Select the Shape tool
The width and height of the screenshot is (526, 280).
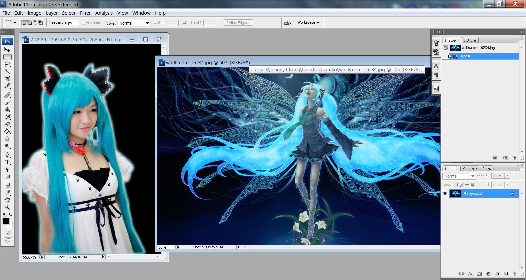coord(7,177)
